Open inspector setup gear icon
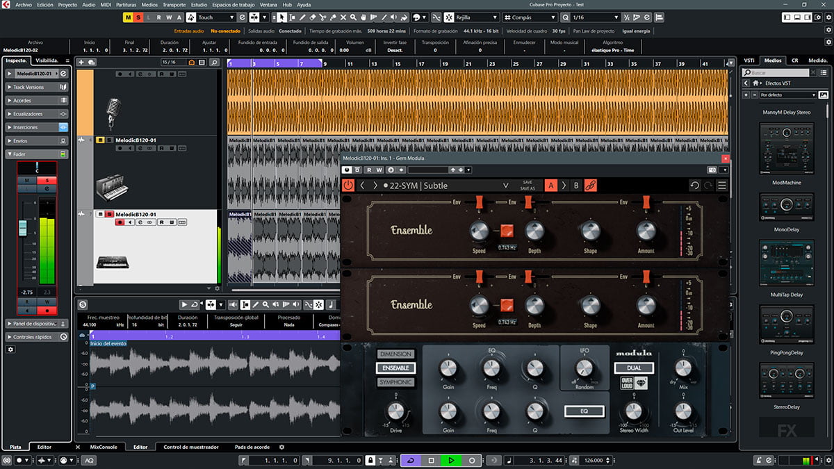Image resolution: width=834 pixels, height=469 pixels. (x=10, y=349)
